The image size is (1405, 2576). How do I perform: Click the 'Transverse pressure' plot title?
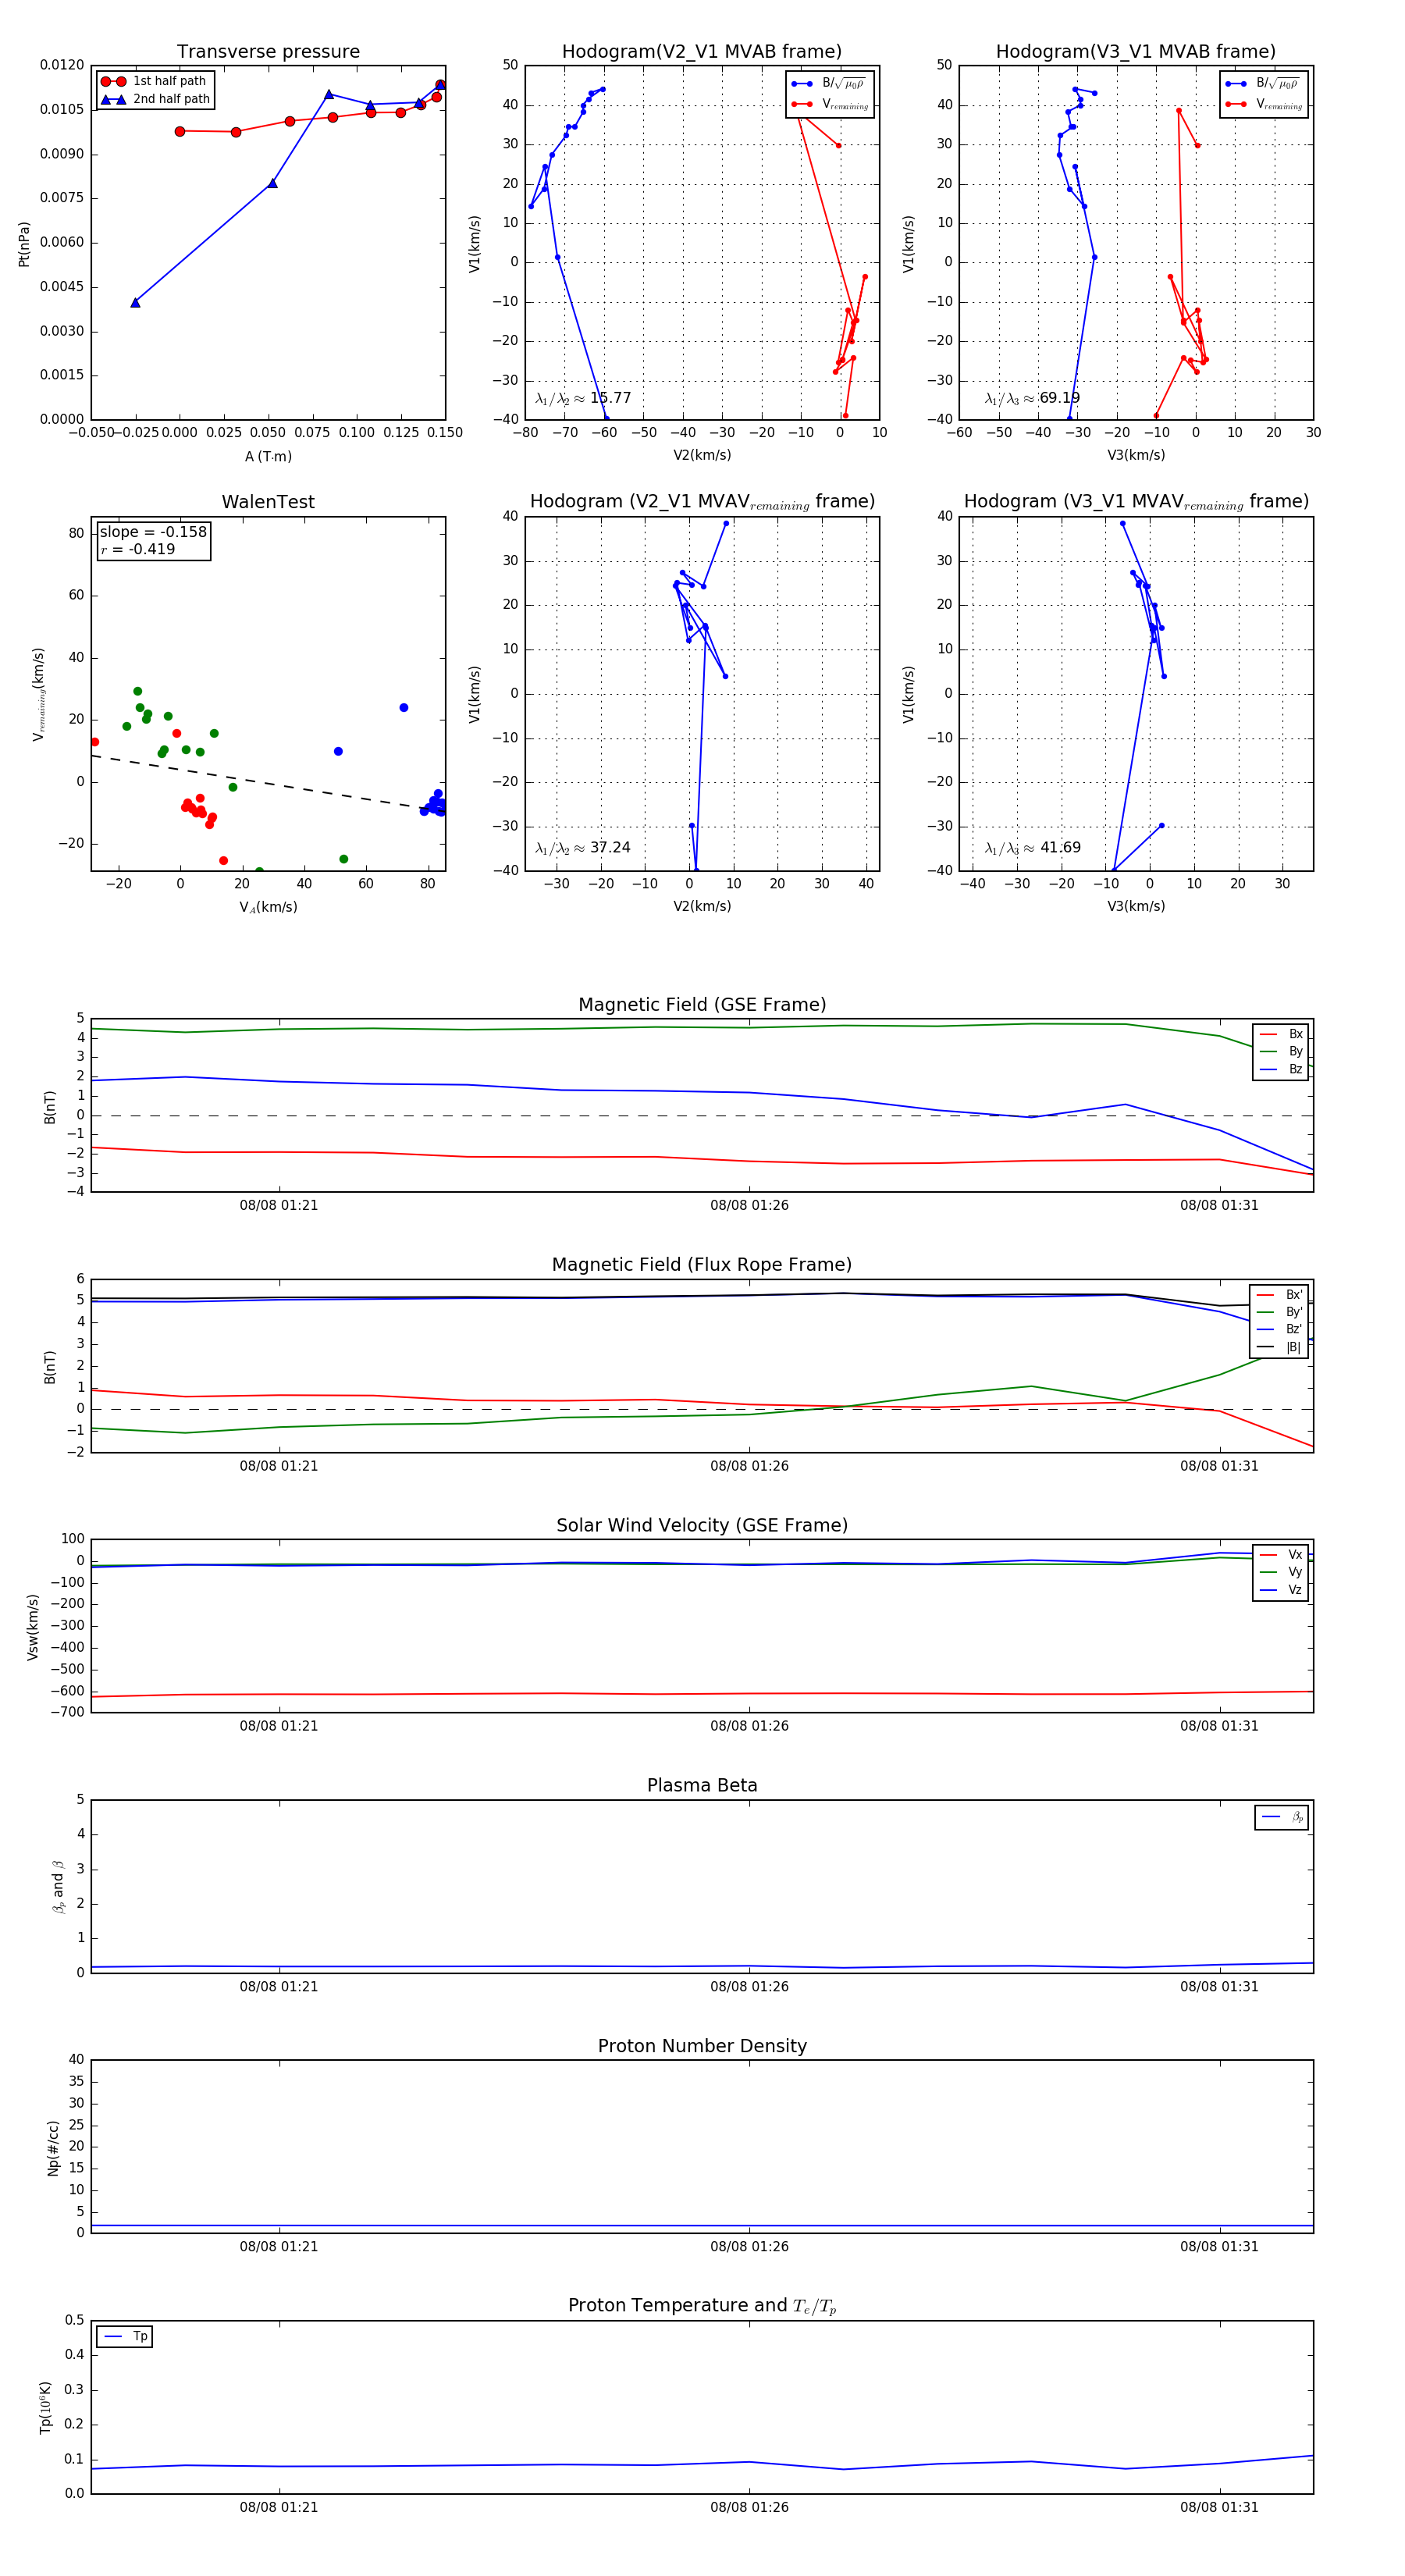(x=268, y=52)
